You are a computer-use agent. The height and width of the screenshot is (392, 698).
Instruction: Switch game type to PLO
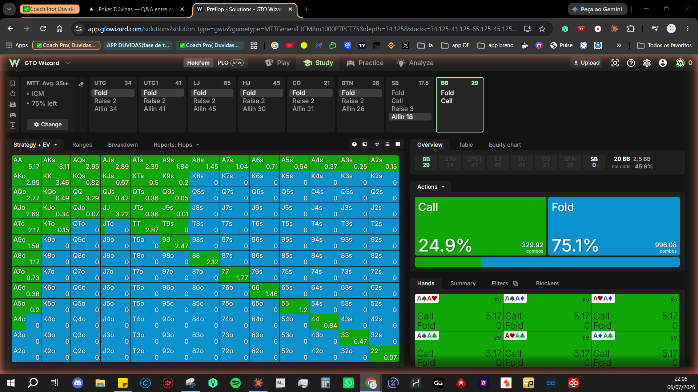pyautogui.click(x=230, y=63)
